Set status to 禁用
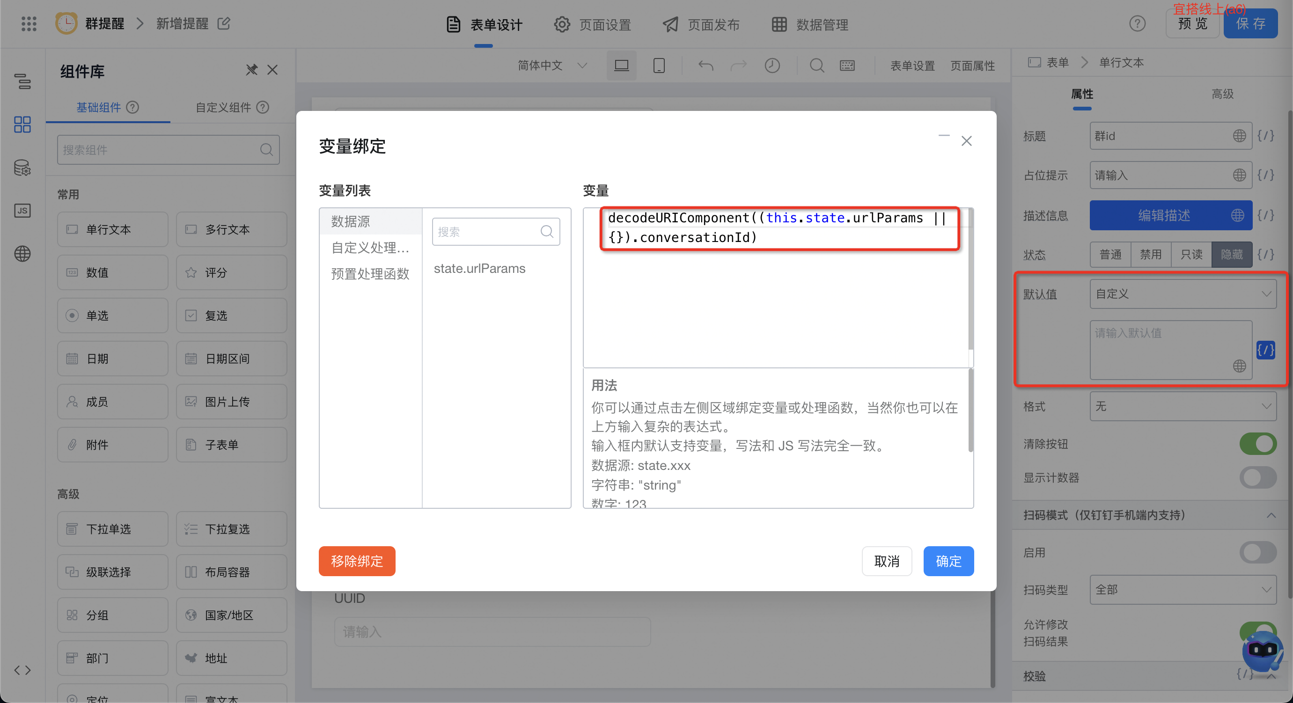The height and width of the screenshot is (703, 1293). 1151,255
